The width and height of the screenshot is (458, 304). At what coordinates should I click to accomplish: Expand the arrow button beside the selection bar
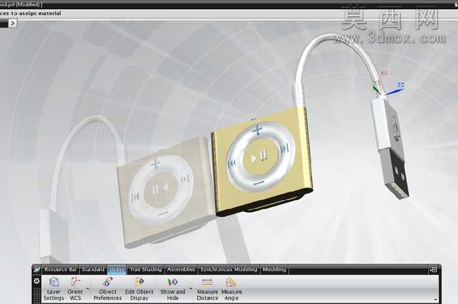12,24
